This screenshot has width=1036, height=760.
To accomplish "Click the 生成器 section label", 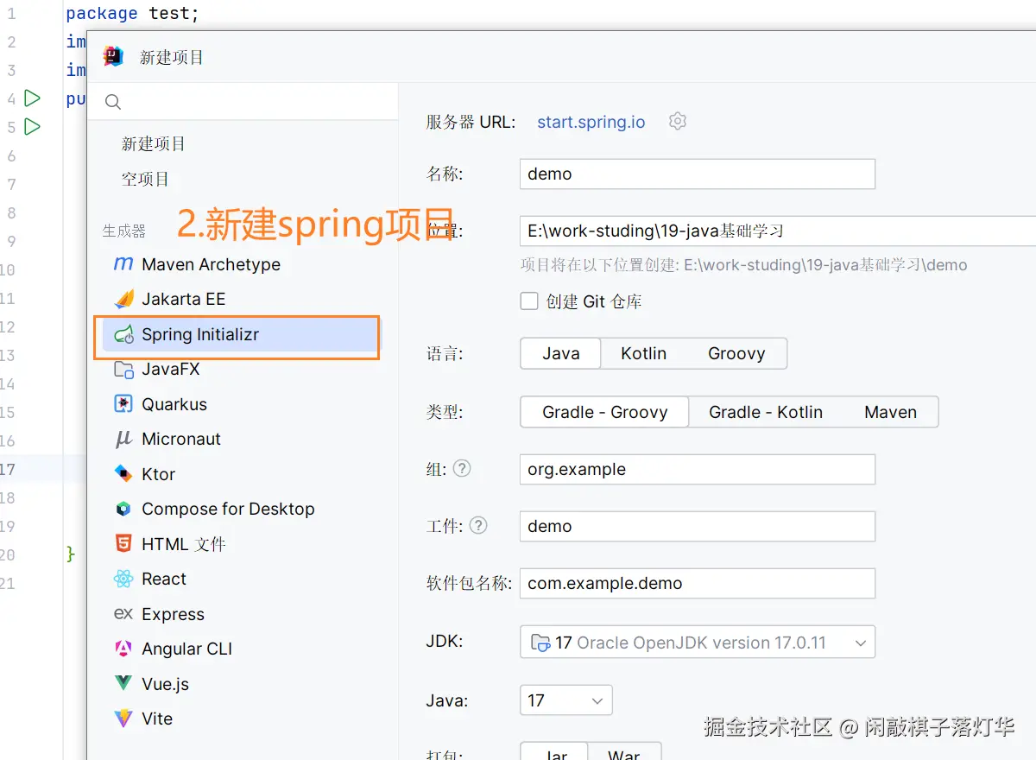I will click(x=123, y=231).
